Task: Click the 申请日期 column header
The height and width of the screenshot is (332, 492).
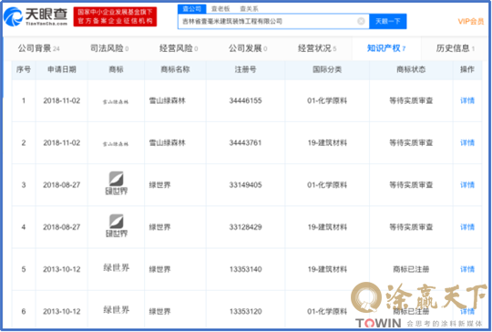Action: pos(62,69)
